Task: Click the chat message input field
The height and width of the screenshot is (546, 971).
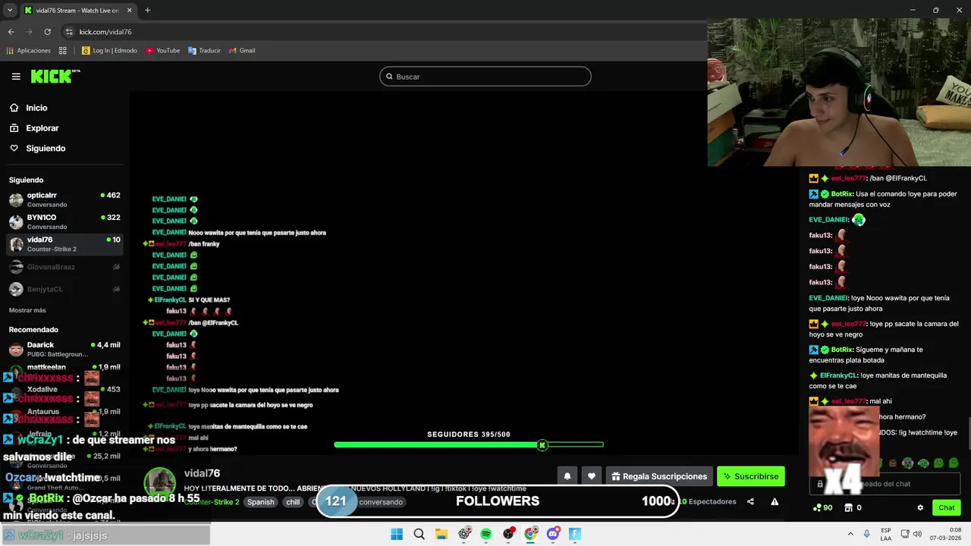Action: point(885,484)
